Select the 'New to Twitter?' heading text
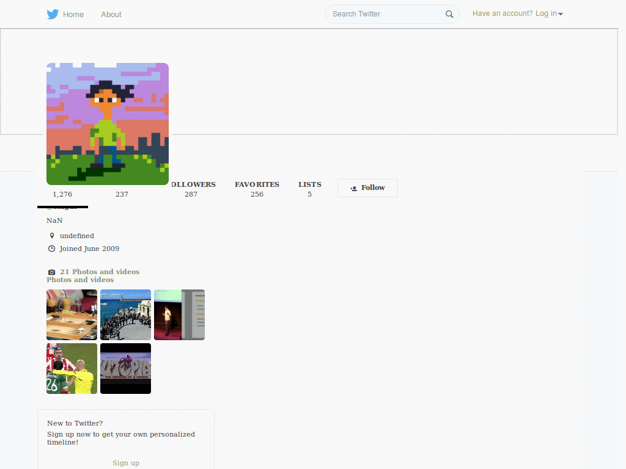Screen dimensions: 626x469 [x=75, y=423]
